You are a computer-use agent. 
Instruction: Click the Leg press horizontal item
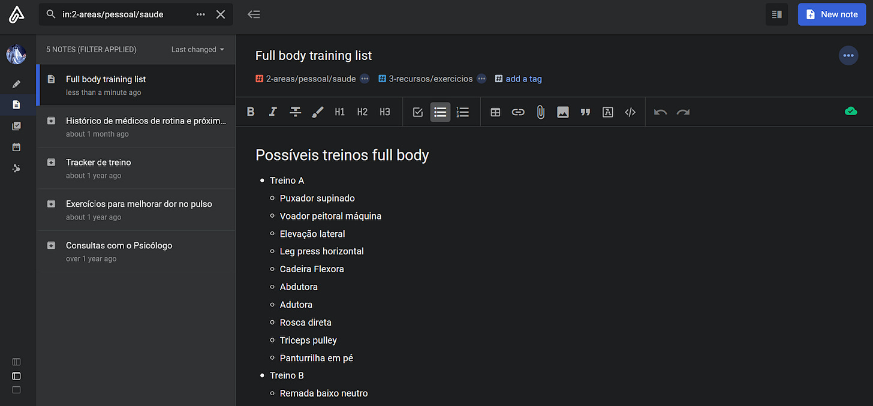coord(322,251)
